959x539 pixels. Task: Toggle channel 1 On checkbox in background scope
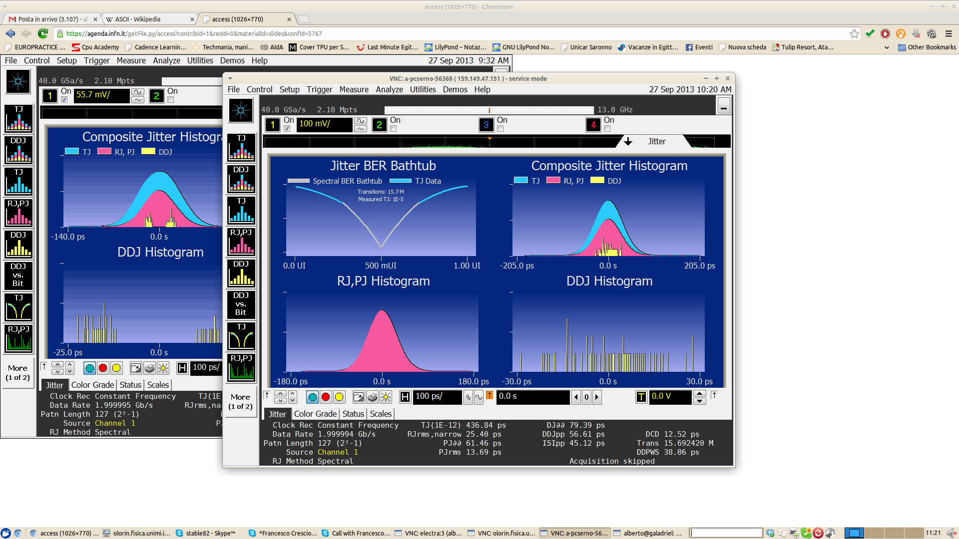(x=64, y=100)
